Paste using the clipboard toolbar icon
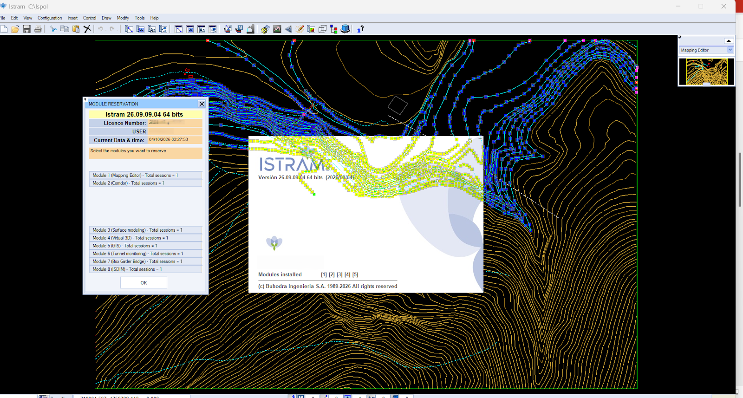The width and height of the screenshot is (743, 398). [76, 29]
